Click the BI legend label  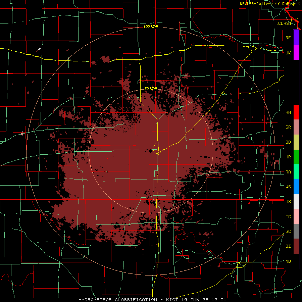coord(288,246)
